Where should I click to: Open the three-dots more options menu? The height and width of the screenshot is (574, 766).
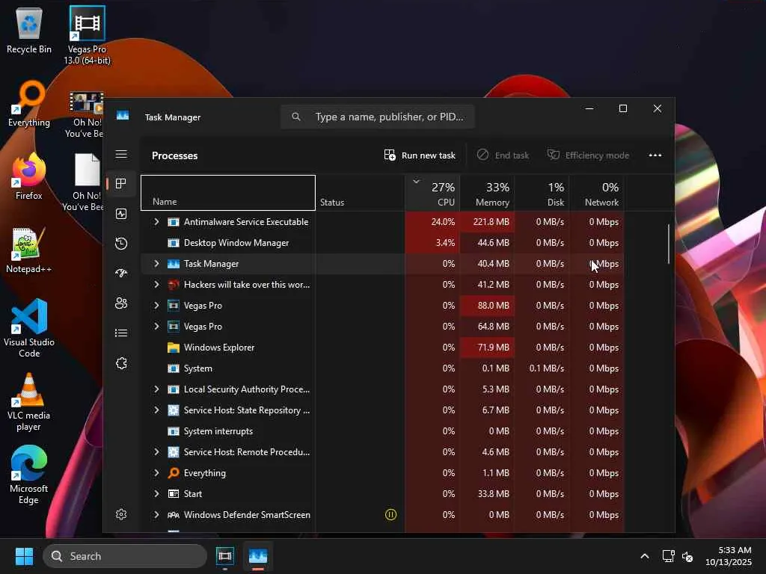tap(655, 155)
